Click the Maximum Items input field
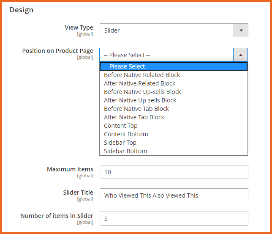 tap(174, 172)
